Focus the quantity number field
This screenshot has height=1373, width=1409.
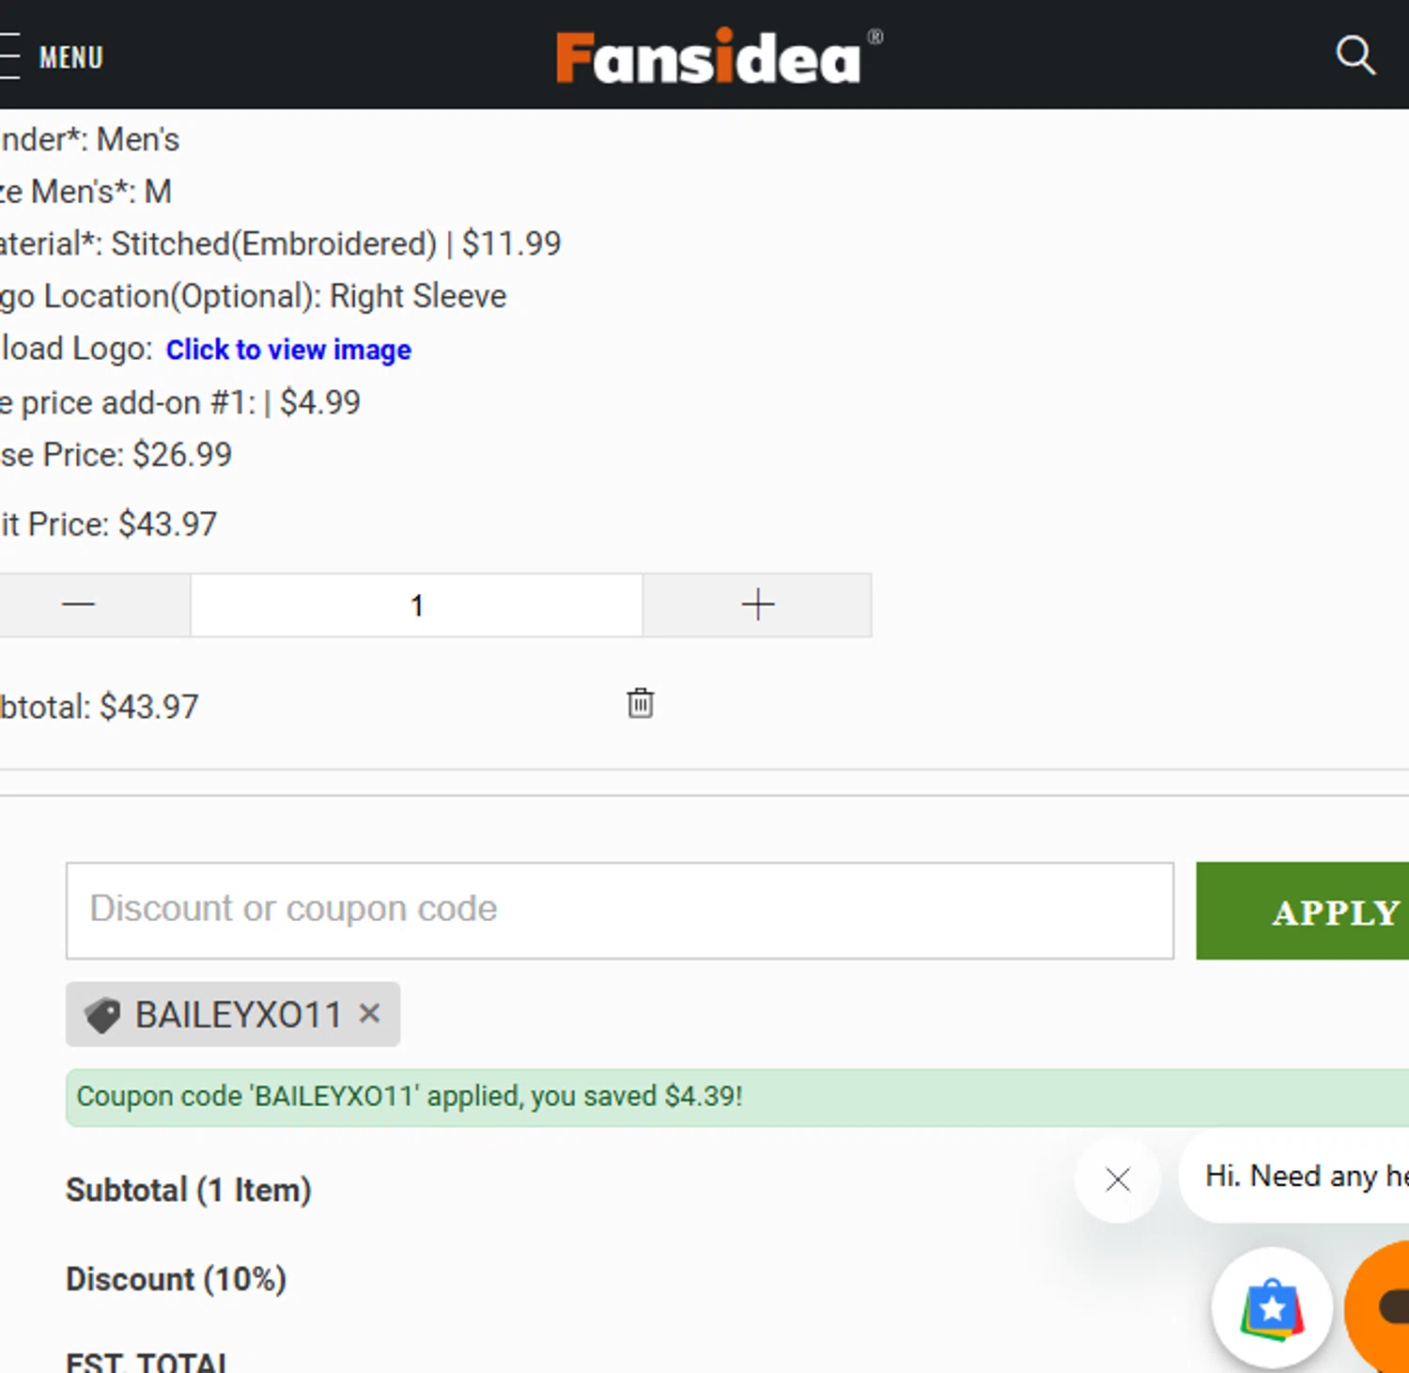[417, 605]
